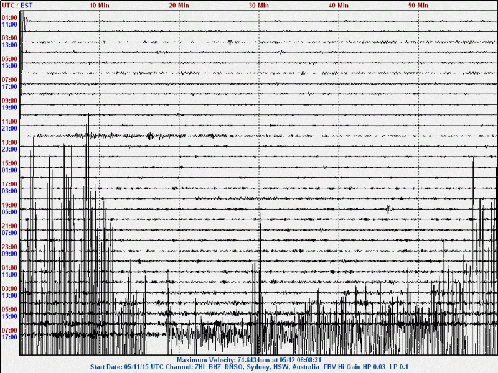Click the blue 01:00 EST hour label
This screenshot has width=498, height=373.
pyautogui.click(x=9, y=170)
